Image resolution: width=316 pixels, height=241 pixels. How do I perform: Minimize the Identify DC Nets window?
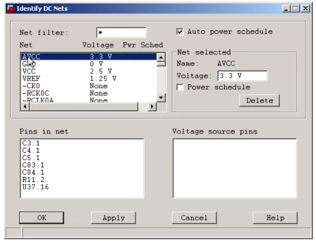click(286, 9)
